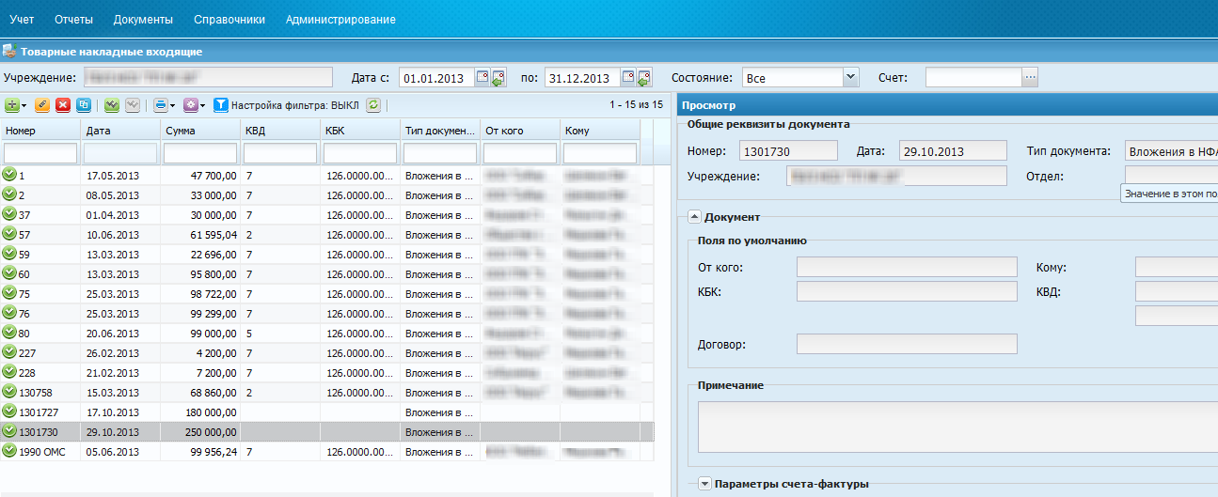Open the 'Администрирование' menu
Image resolution: width=1218 pixels, height=497 pixels.
340,20
